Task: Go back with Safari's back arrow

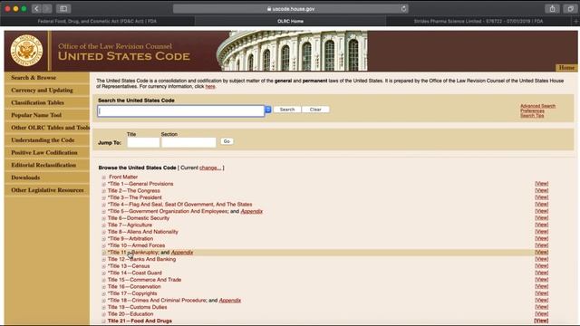Action: point(36,8)
